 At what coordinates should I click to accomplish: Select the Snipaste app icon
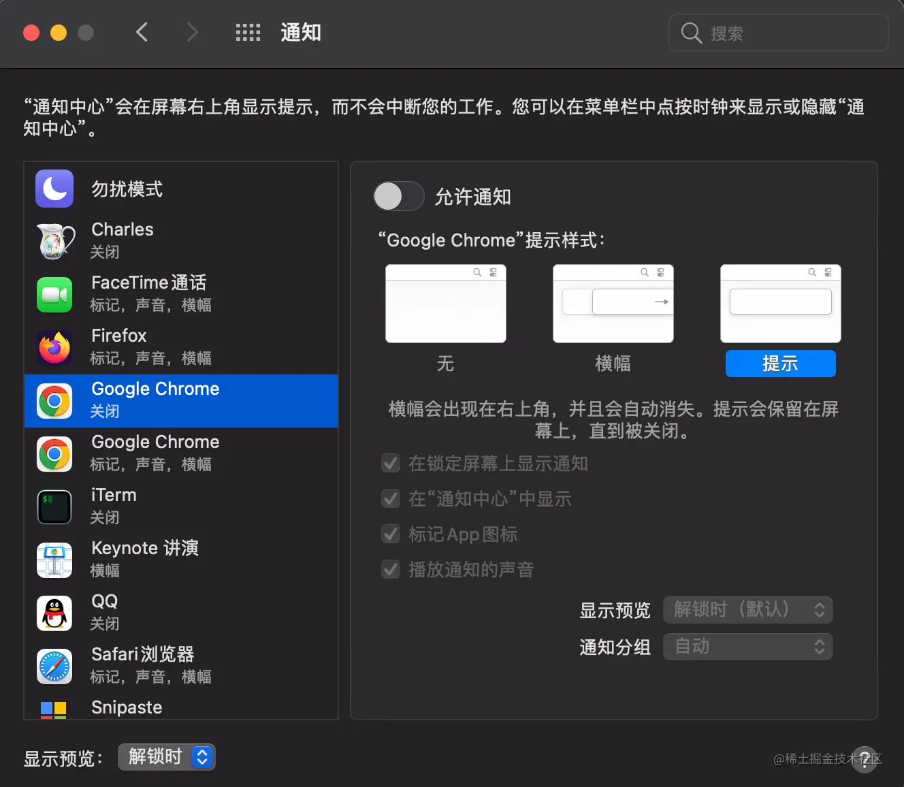click(53, 709)
